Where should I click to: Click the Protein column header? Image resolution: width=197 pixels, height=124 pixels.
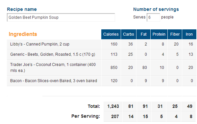pyautogui.click(x=159, y=34)
